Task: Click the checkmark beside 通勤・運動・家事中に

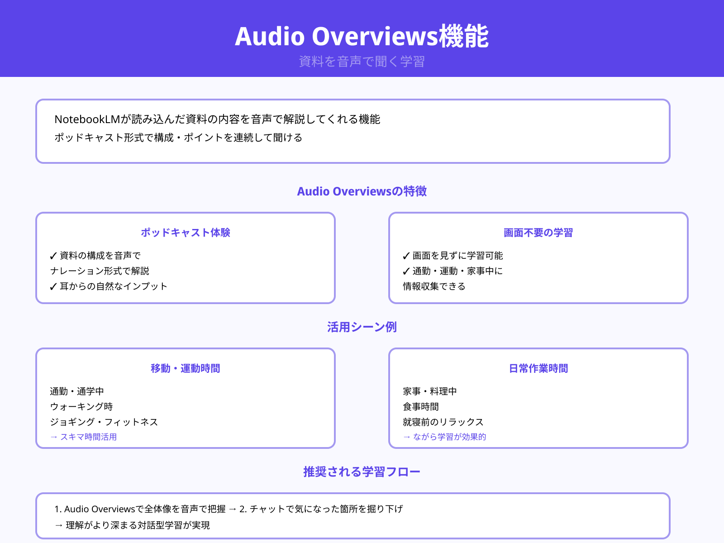Action: point(405,271)
